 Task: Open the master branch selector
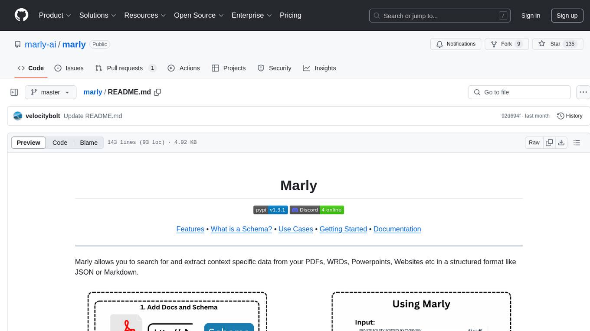(x=50, y=92)
